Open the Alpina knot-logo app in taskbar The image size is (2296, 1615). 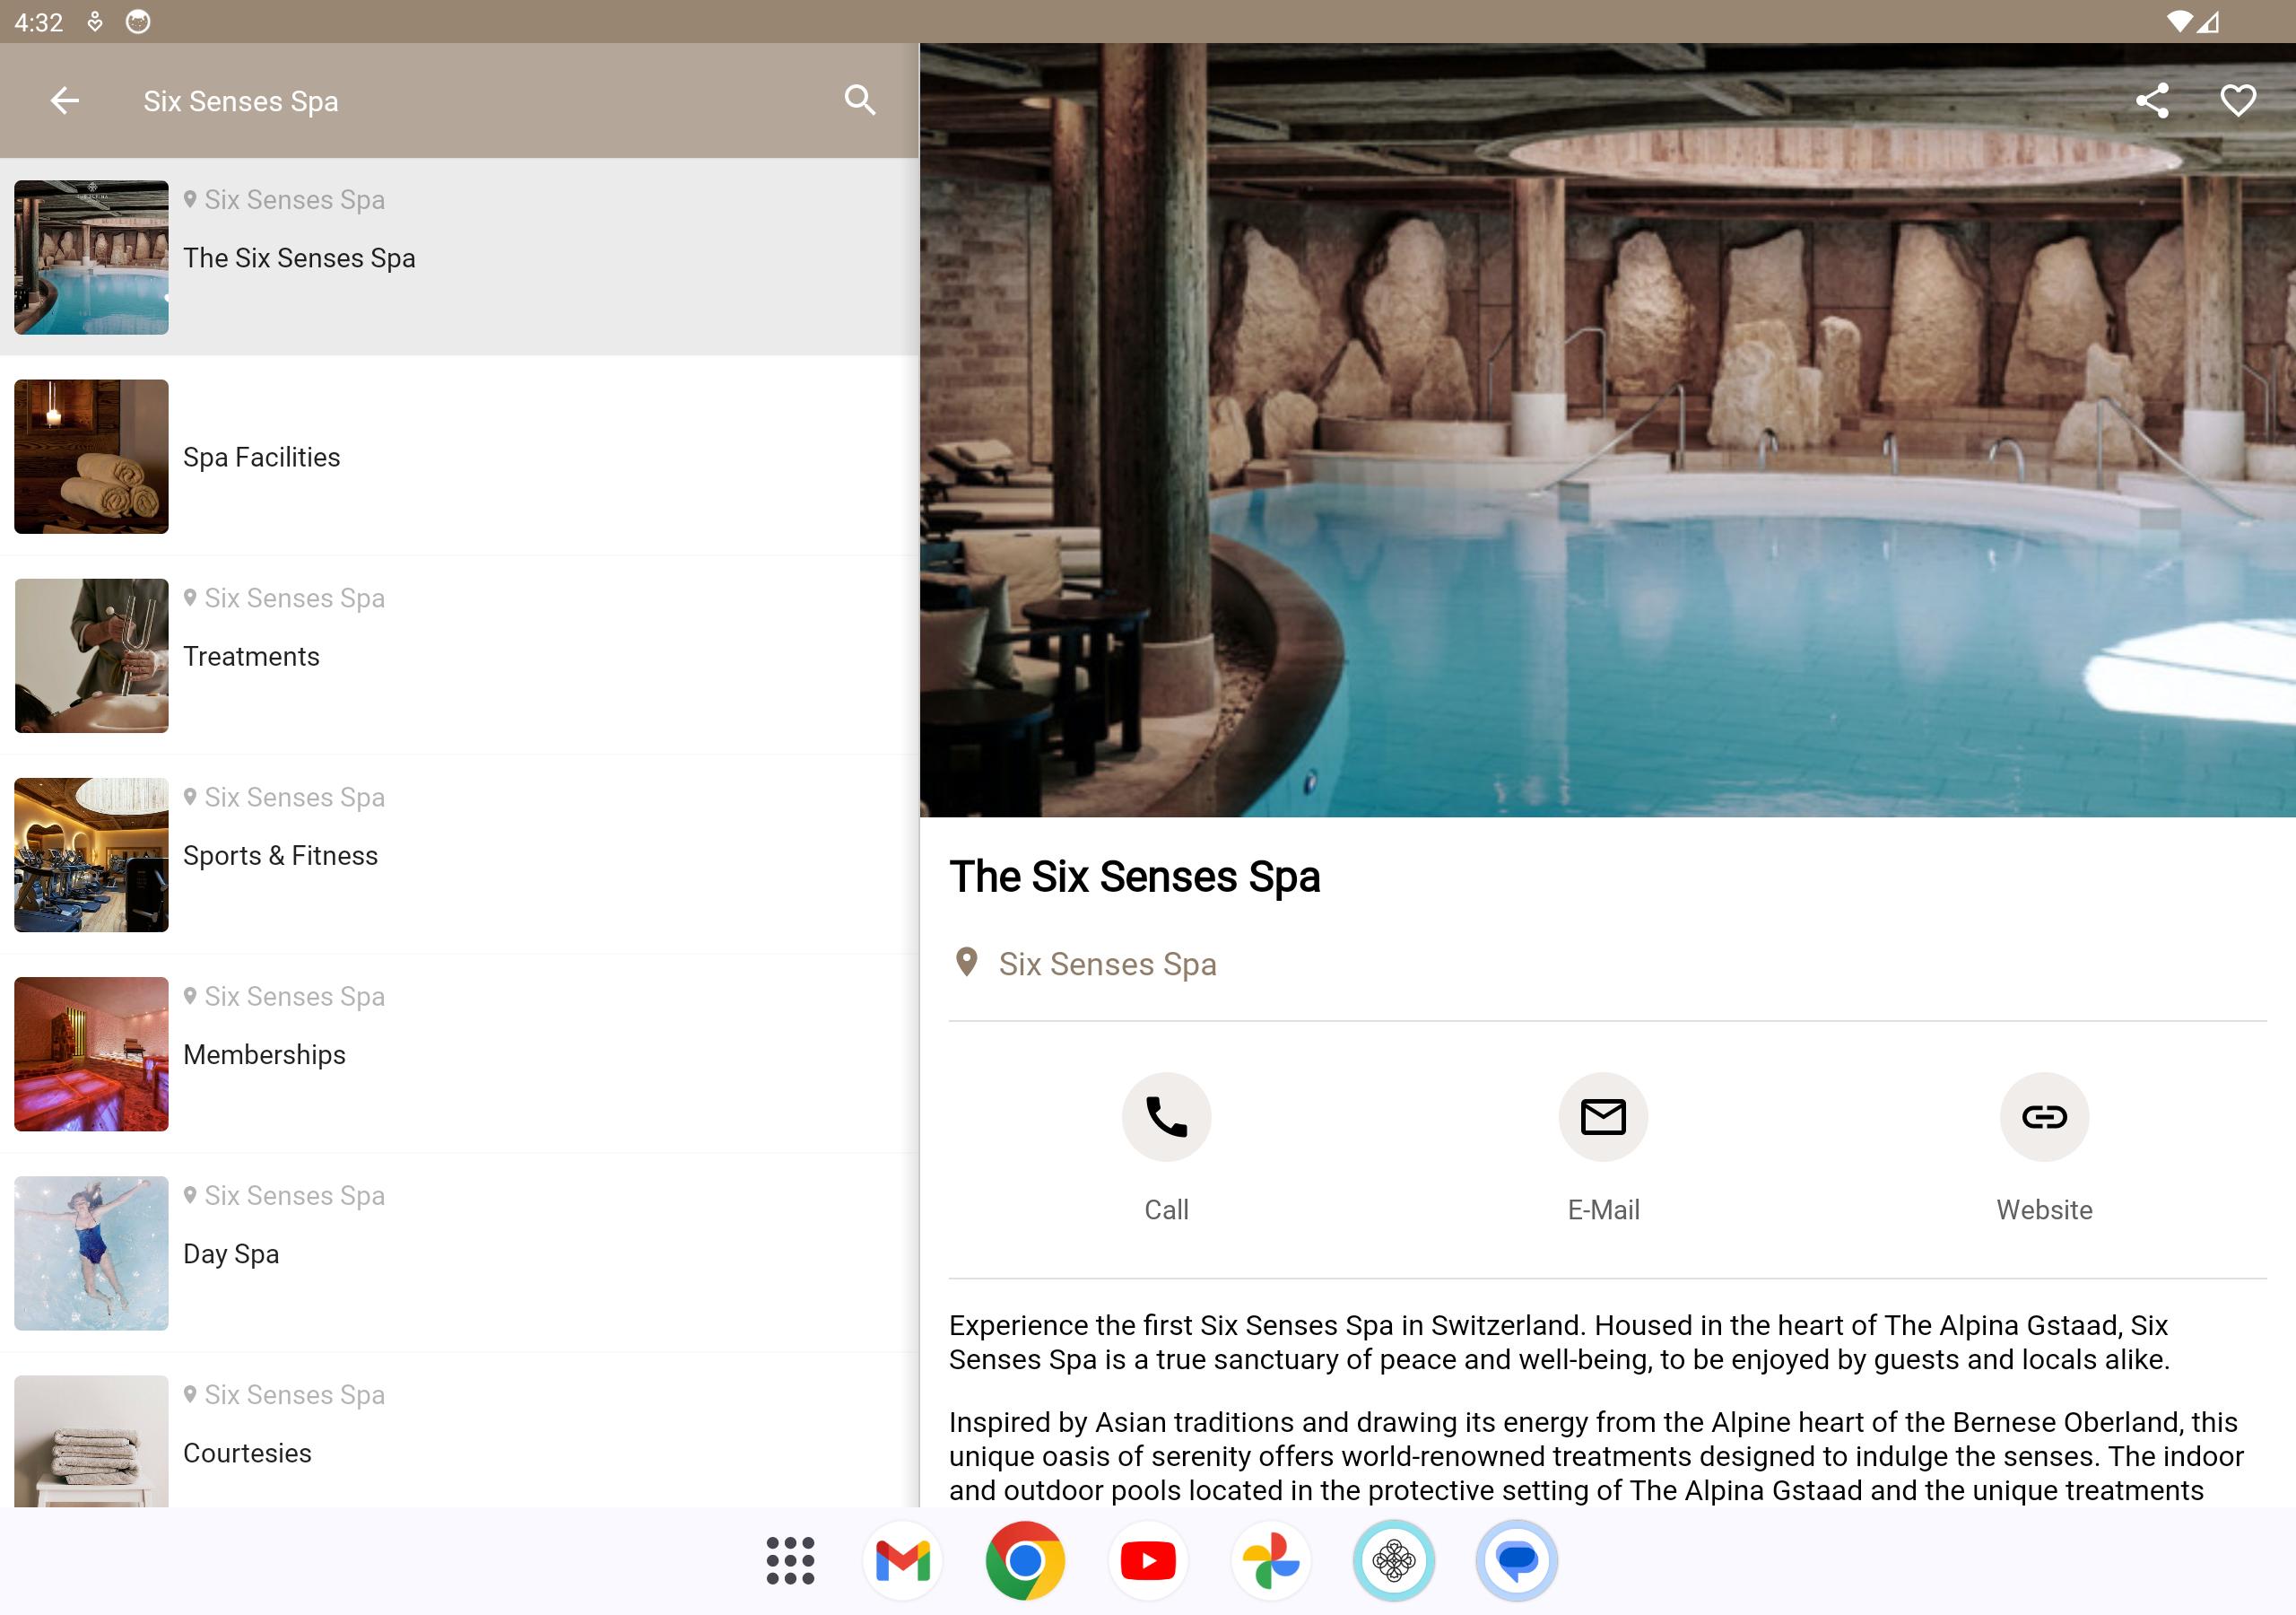(x=1394, y=1561)
